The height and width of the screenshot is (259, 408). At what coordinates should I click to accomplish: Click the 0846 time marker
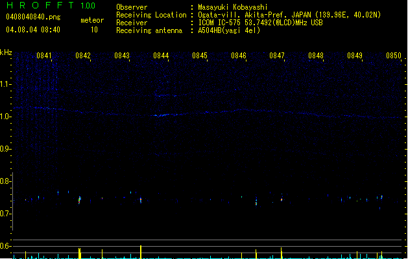pos(239,56)
